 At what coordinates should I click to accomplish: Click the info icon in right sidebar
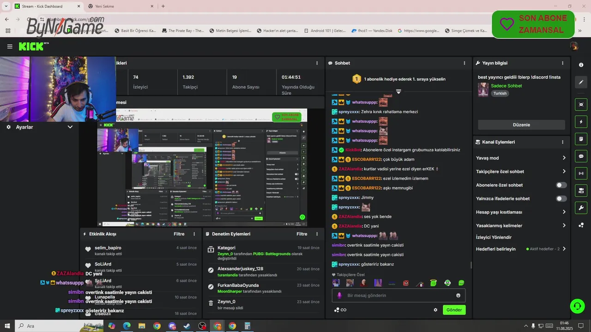point(581,65)
